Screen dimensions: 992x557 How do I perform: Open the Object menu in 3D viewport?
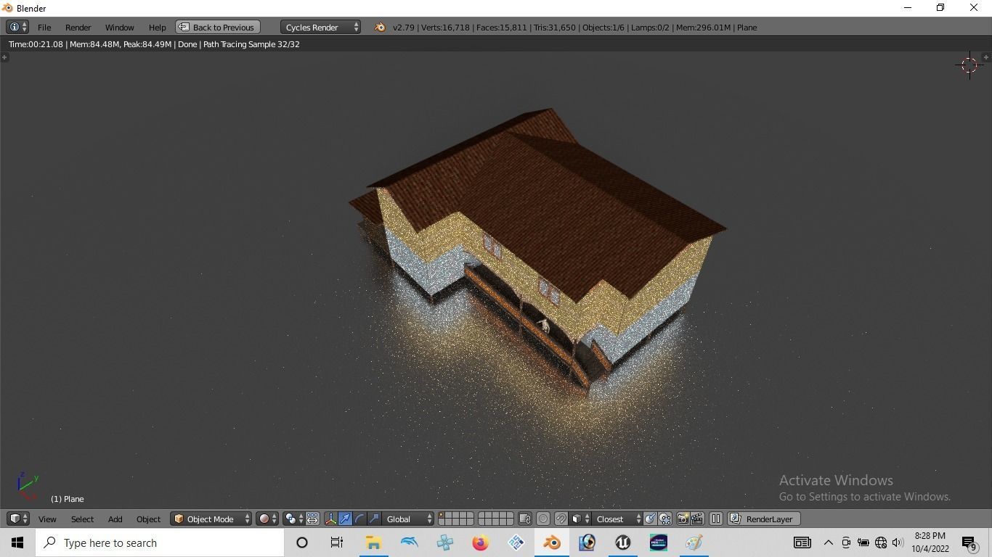[148, 519]
